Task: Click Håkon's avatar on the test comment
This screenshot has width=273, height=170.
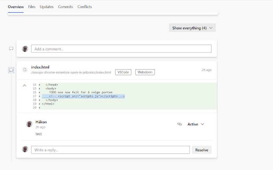Action: [x=29, y=124]
